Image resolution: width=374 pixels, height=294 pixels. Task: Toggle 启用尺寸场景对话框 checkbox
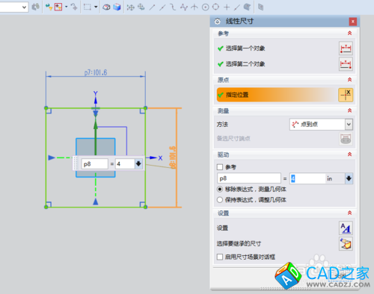220,257
